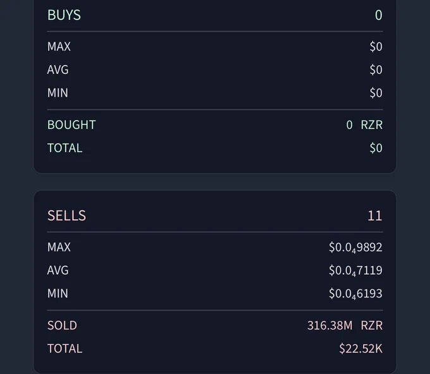Click the buys TOTAL $0 value
Viewport: 430px width, 374px height.
[x=376, y=148]
